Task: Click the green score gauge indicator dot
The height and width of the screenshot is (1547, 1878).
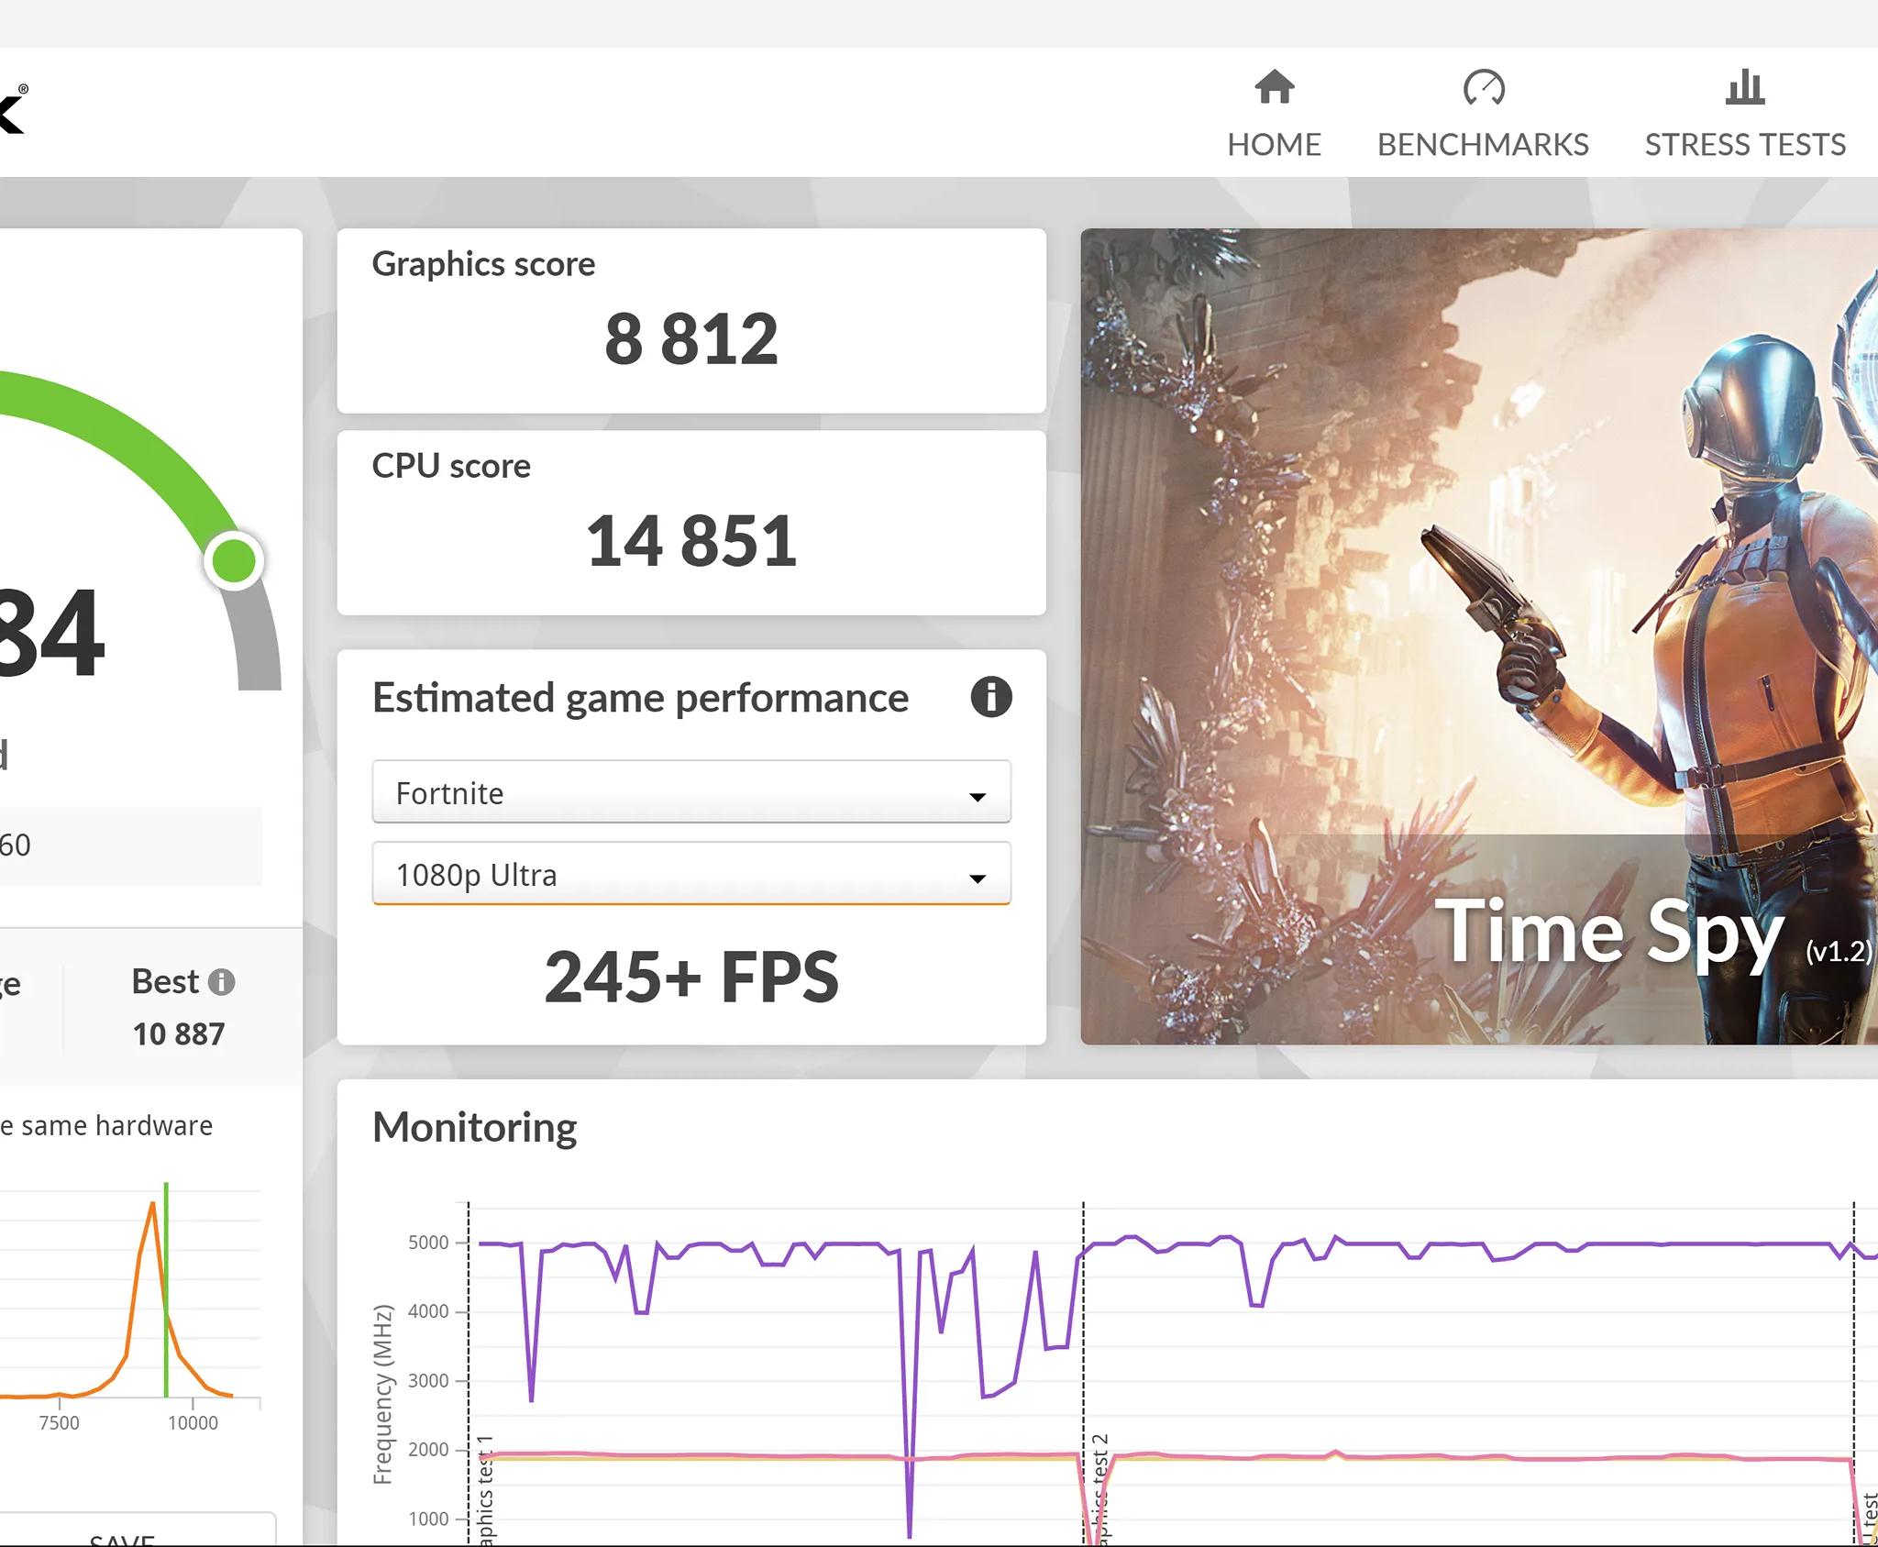Action: [235, 560]
